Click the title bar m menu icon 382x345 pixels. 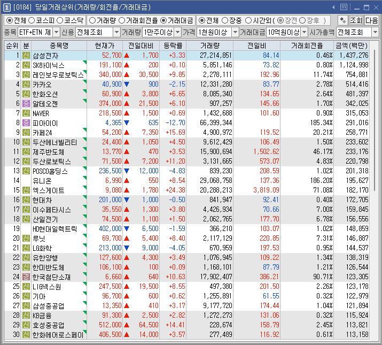pyautogui.click(x=344, y=7)
